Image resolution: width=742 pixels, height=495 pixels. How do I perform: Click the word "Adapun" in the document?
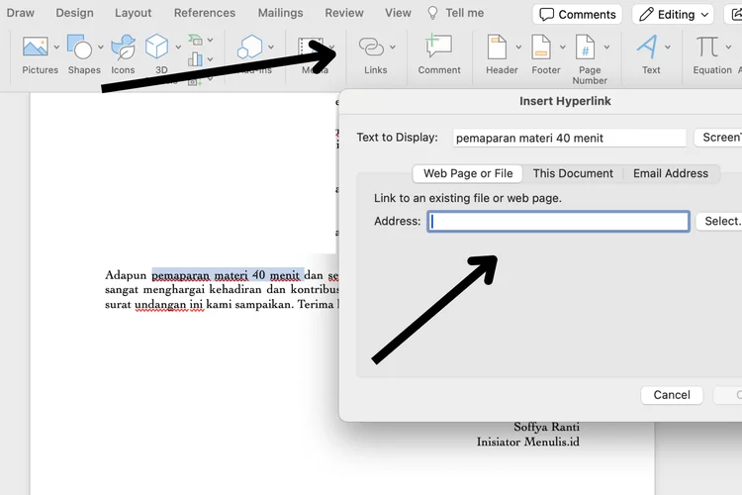click(126, 275)
